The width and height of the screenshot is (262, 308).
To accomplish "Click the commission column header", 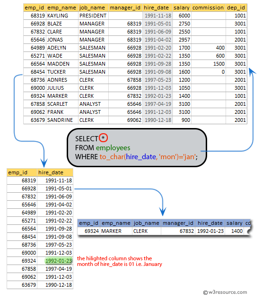I will click(x=208, y=8).
